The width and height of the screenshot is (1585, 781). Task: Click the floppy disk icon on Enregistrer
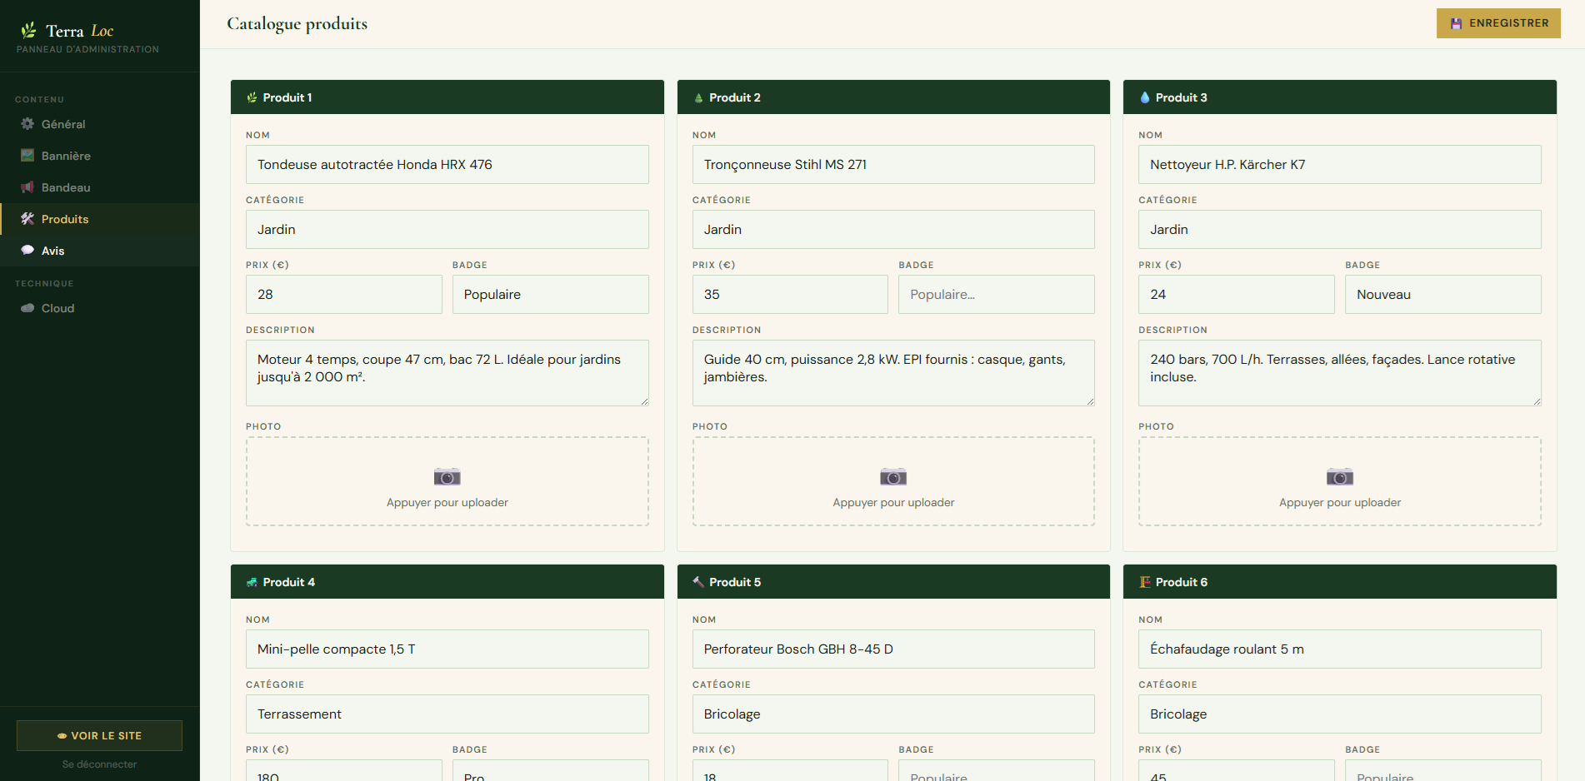point(1456,23)
